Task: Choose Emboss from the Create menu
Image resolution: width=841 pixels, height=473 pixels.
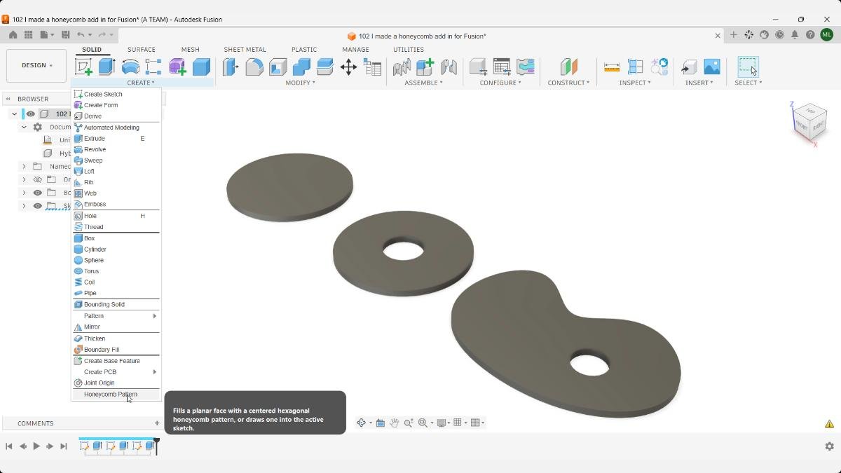Action: coord(116,204)
